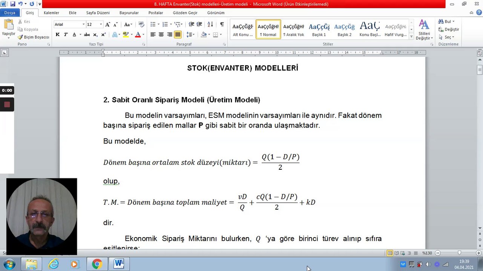Apply the Başlık 1 style
The height and width of the screenshot is (271, 483).
(x=319, y=29)
